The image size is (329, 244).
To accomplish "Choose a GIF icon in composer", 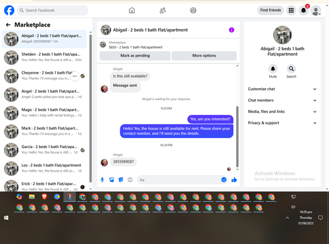I will pos(130,180).
